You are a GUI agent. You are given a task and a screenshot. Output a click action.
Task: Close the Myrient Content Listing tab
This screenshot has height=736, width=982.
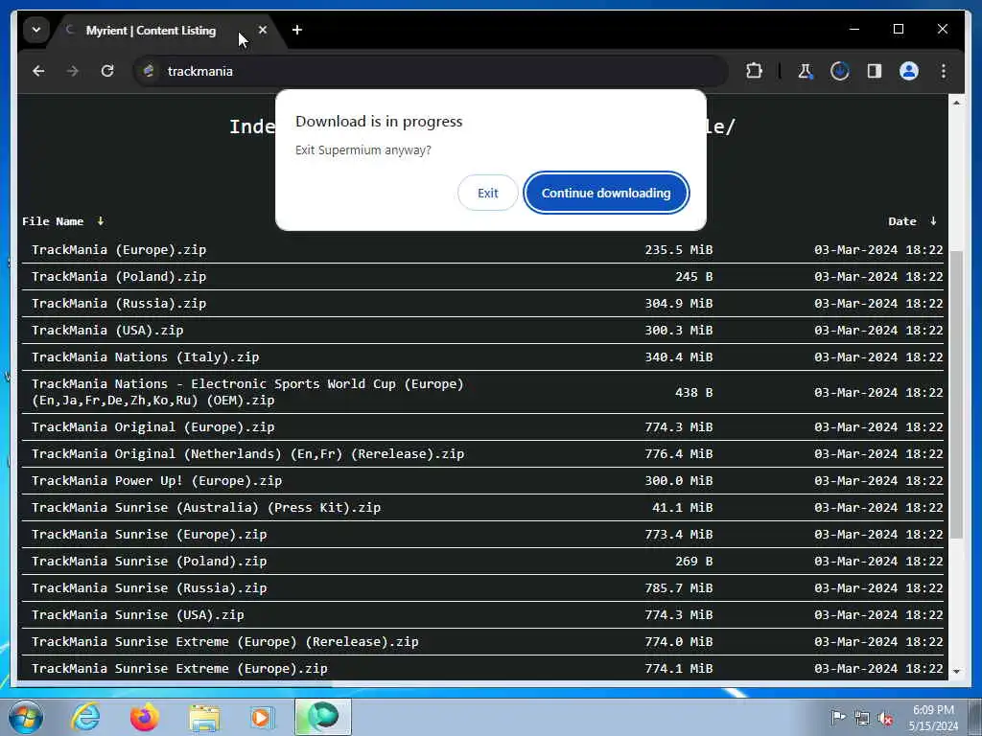(263, 30)
